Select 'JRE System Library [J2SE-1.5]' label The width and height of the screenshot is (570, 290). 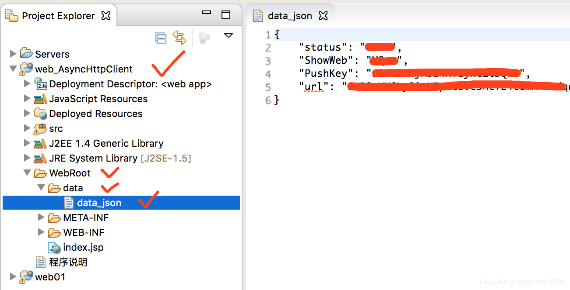click(x=120, y=158)
